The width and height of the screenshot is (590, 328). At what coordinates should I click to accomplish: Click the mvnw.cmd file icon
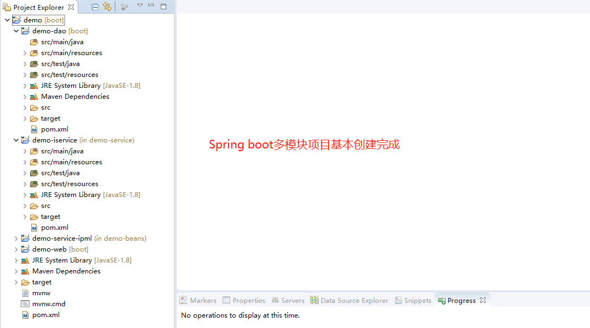25,304
